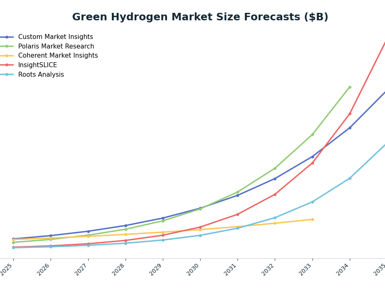This screenshot has width=385, height=289.
Task: Click Custom Market Insights blue point at 2032
Action: 275,179
